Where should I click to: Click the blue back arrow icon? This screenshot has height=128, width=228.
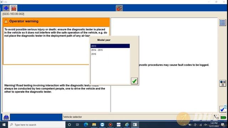click(6, 8)
